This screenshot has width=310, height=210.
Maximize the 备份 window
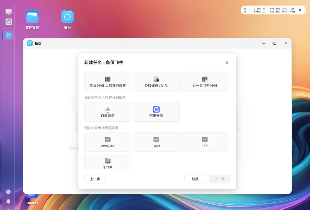275,43
